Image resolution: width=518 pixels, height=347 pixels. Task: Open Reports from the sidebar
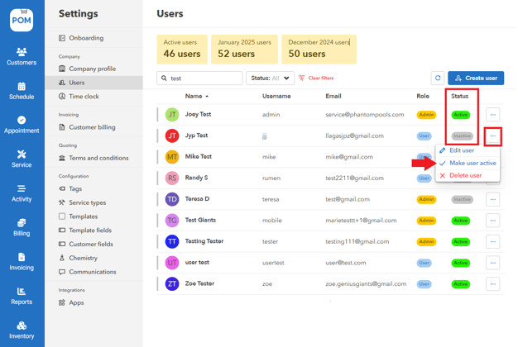pos(22,296)
